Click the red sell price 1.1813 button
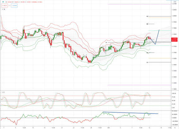 point(5,6)
